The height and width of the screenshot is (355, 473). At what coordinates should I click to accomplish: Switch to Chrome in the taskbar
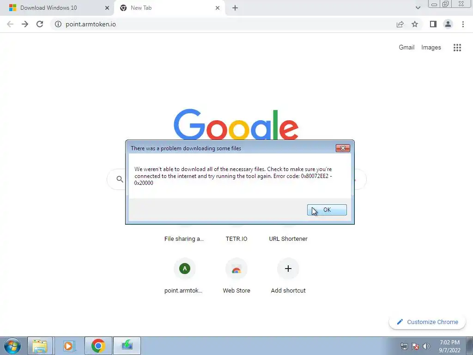(x=98, y=346)
